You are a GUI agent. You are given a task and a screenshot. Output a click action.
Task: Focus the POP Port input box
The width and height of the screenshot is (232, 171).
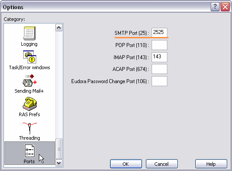point(159,45)
